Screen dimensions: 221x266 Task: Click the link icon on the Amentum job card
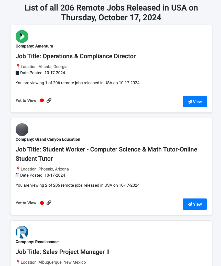click(x=49, y=100)
